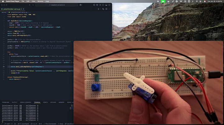224x125 pixels.
Task: Switch to the Debug Console tab
Action: 26,102
